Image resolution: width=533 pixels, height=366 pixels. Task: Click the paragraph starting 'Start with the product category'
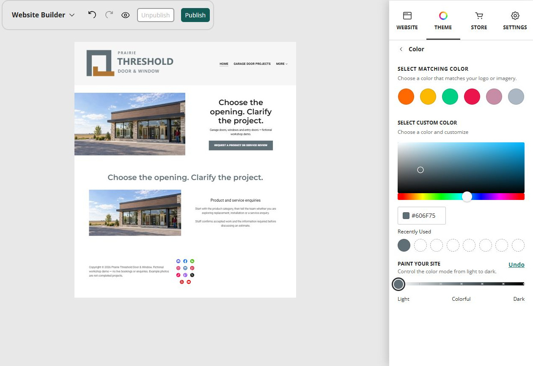pos(236,211)
